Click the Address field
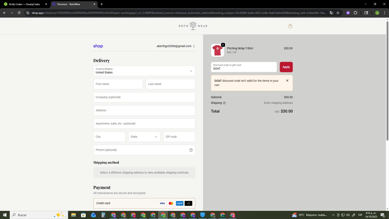The image size is (389, 219). click(144, 111)
